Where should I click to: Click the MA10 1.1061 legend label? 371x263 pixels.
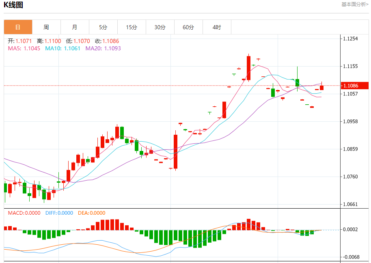tap(63, 48)
